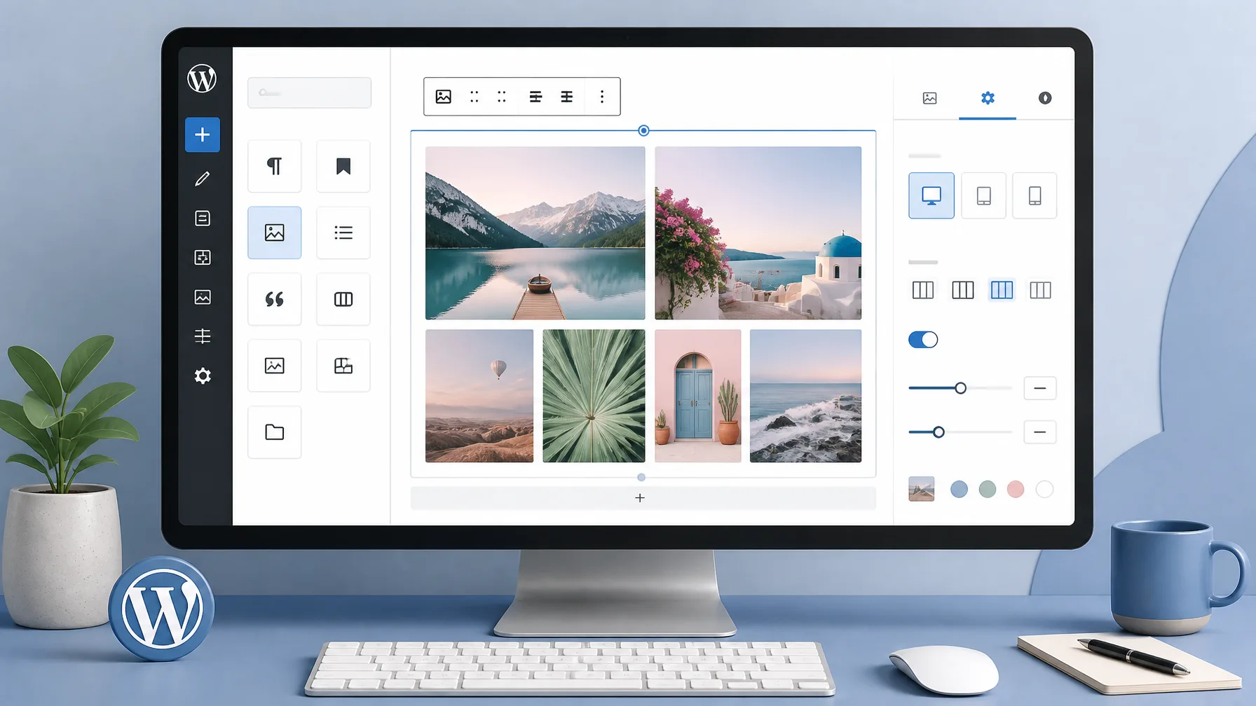Insert the folder file block
1256x706 pixels.
click(x=275, y=432)
